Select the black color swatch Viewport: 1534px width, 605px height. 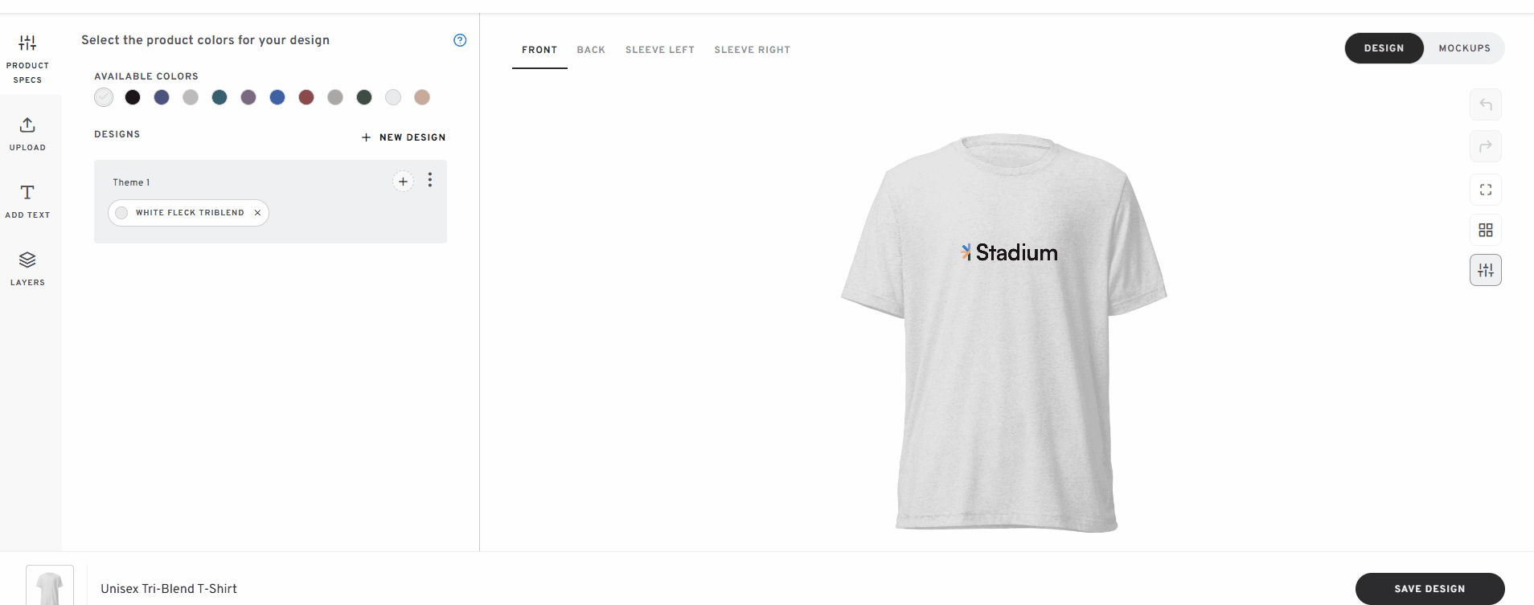133,97
